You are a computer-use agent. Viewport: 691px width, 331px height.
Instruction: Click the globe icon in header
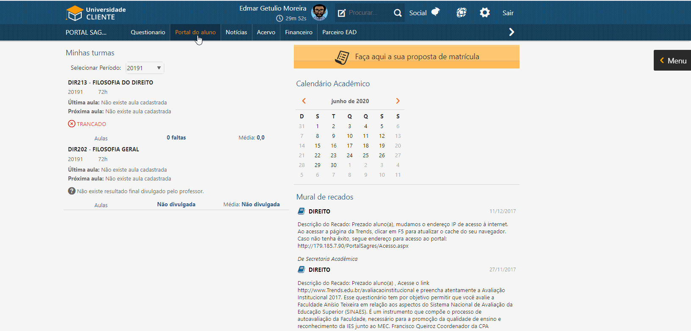[462, 13]
